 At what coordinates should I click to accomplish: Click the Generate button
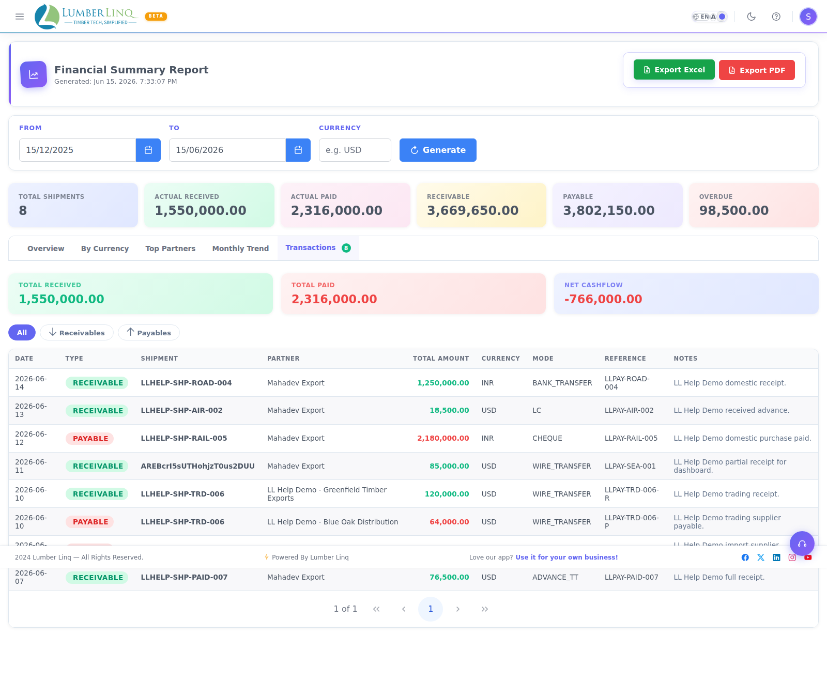[438, 150]
